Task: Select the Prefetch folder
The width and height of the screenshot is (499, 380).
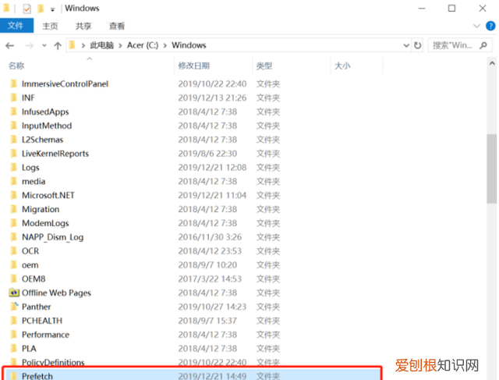Action: (x=37, y=375)
